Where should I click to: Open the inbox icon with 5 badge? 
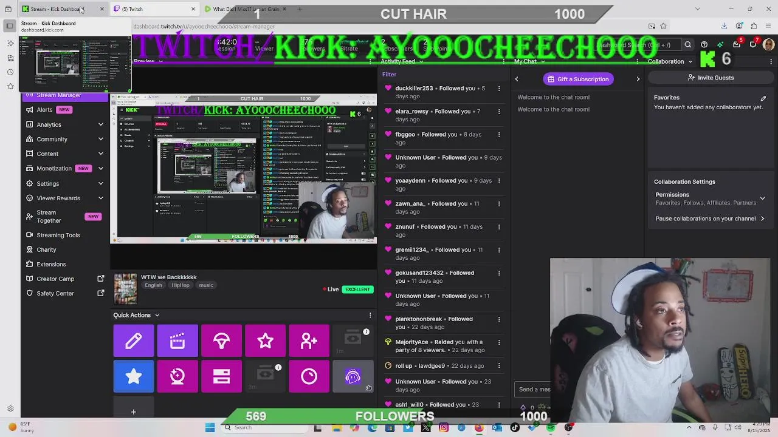click(x=737, y=44)
